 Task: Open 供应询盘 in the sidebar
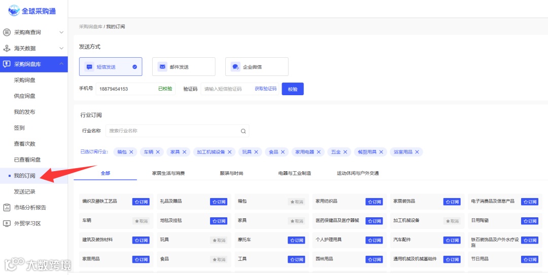(x=24, y=96)
